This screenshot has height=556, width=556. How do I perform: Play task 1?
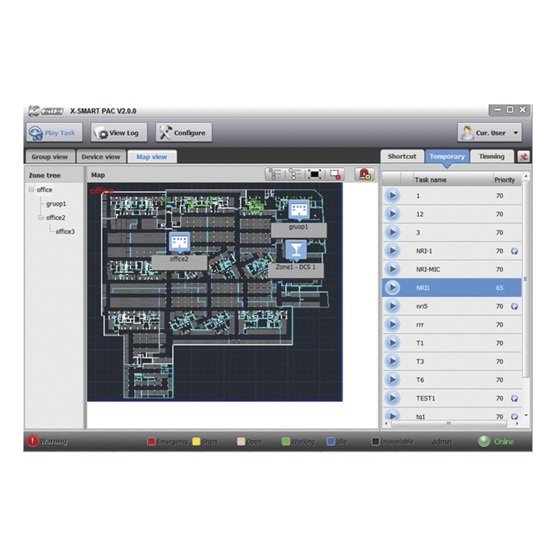pos(392,196)
